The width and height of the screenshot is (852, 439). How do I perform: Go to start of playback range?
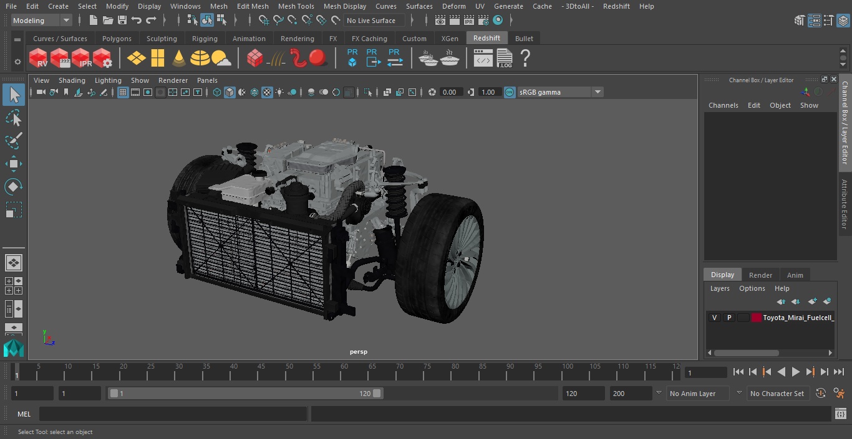tap(738, 372)
